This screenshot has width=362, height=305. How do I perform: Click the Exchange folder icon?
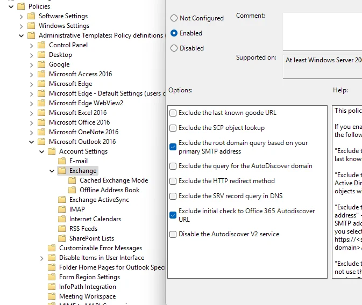[x=62, y=171]
